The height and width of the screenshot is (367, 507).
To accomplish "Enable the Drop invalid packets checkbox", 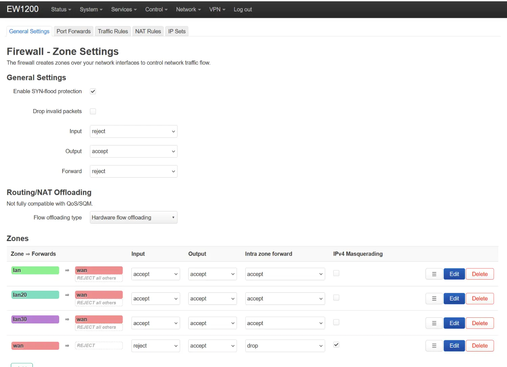I will [93, 111].
